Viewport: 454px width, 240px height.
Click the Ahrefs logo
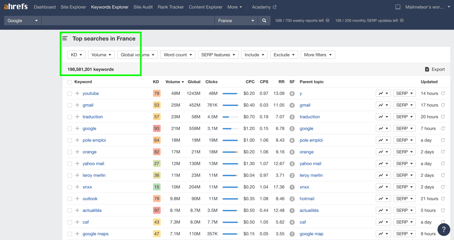pos(16,7)
